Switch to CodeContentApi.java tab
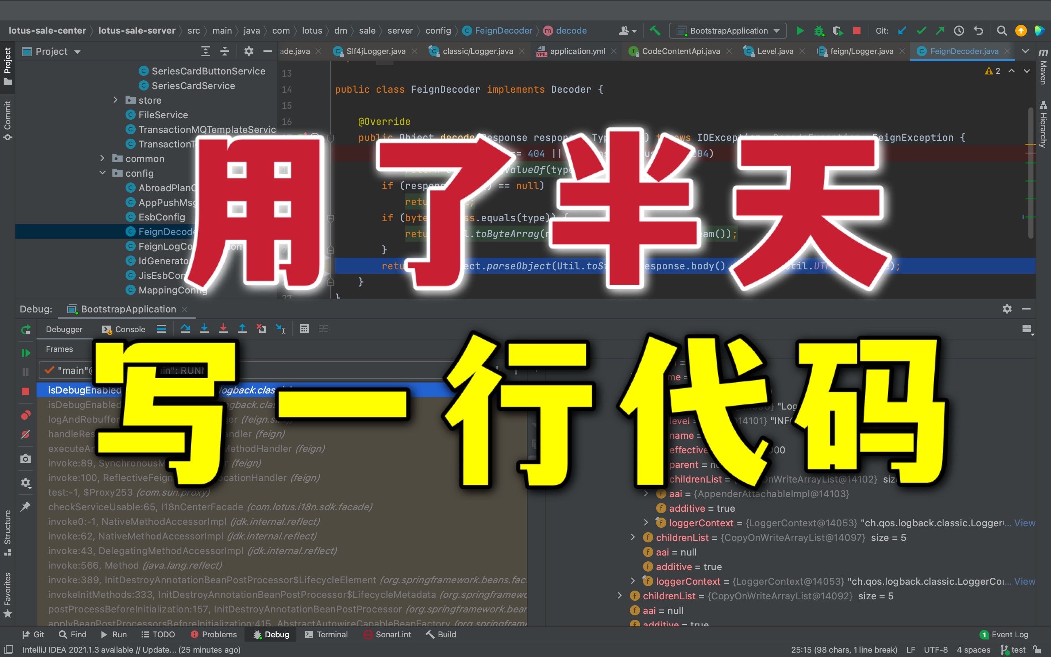The image size is (1051, 657). click(x=681, y=51)
